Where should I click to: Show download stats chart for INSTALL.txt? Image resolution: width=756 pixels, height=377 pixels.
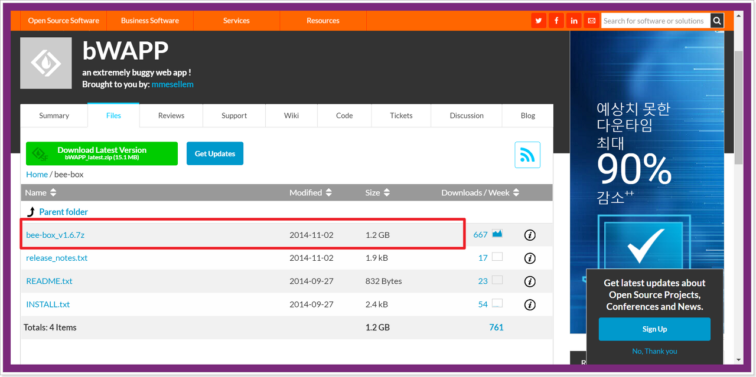(497, 303)
